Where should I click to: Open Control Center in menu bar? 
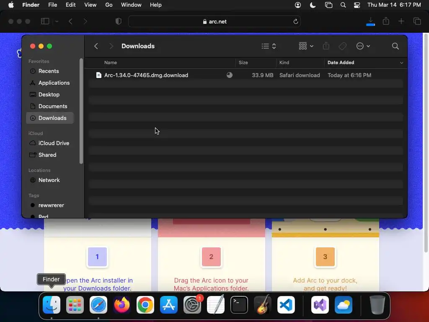(x=357, y=5)
